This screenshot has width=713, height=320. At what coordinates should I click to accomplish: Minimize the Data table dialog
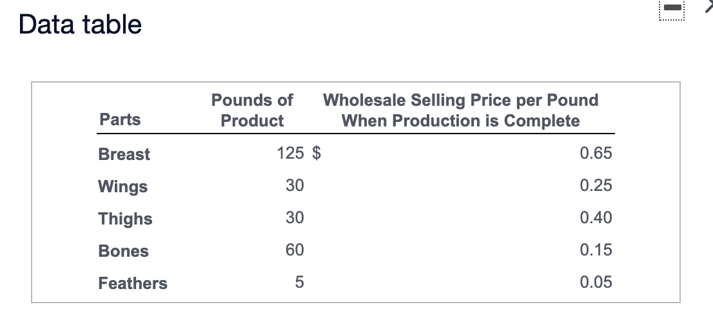point(672,8)
